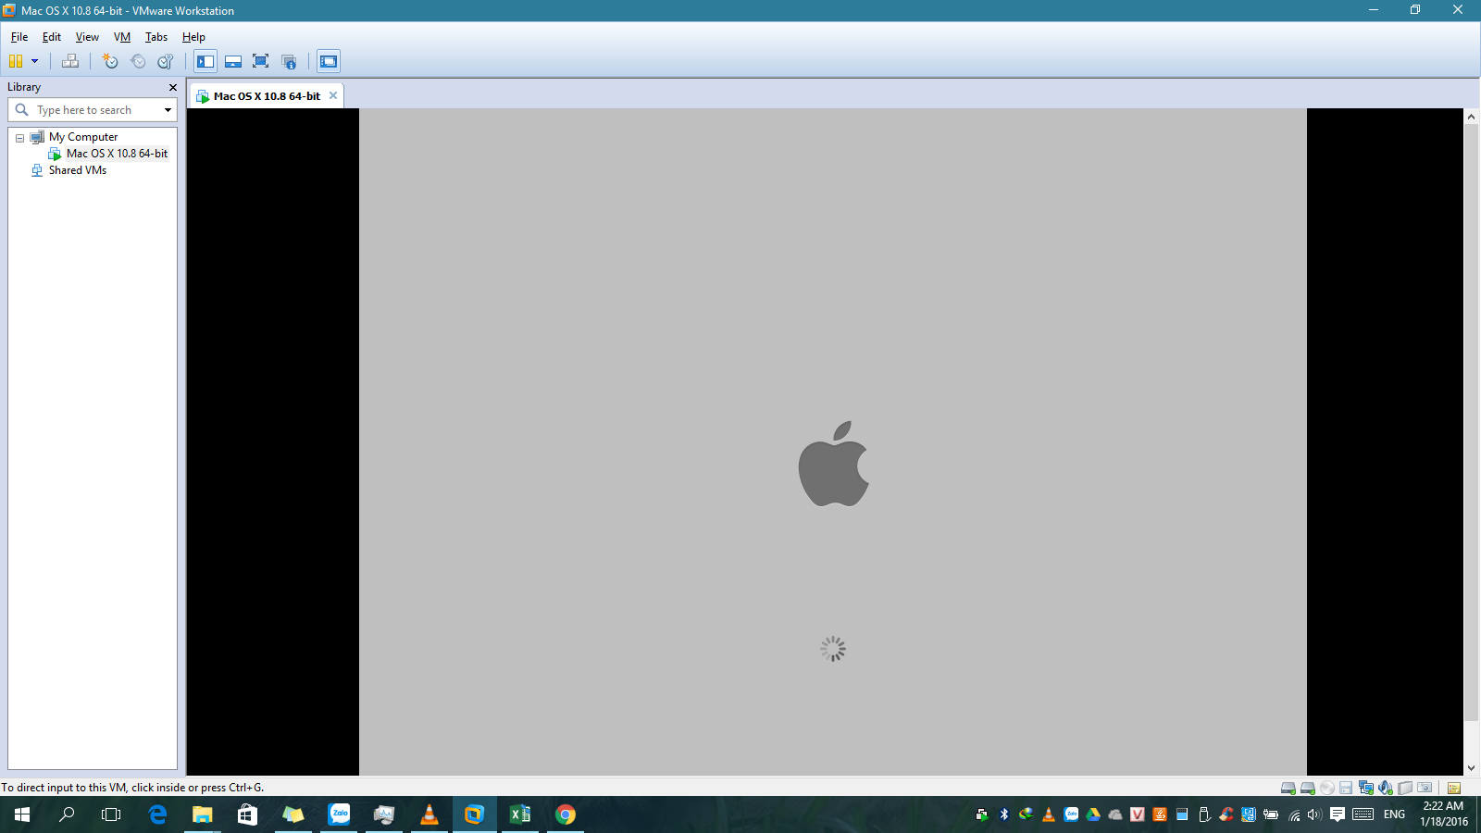Click Send Ctrl+Alt+Del toolbar icon
Screen dimensions: 1481x833
(x=70, y=61)
